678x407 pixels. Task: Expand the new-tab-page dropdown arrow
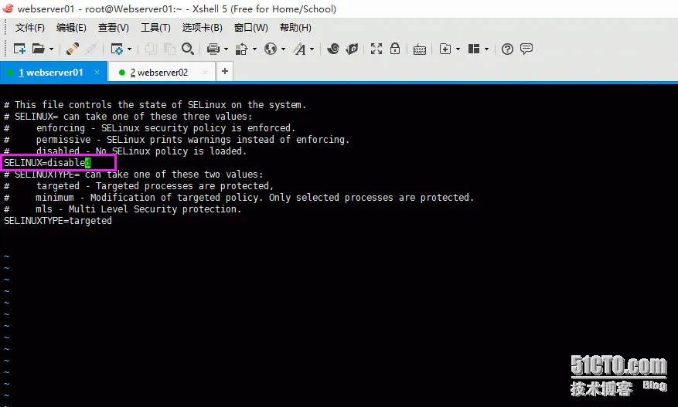click(458, 49)
